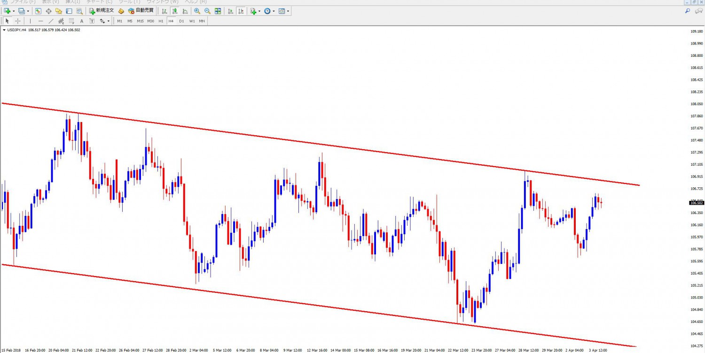Switch chart to H1 timeframe
The height and width of the screenshot is (353, 705).
point(161,21)
